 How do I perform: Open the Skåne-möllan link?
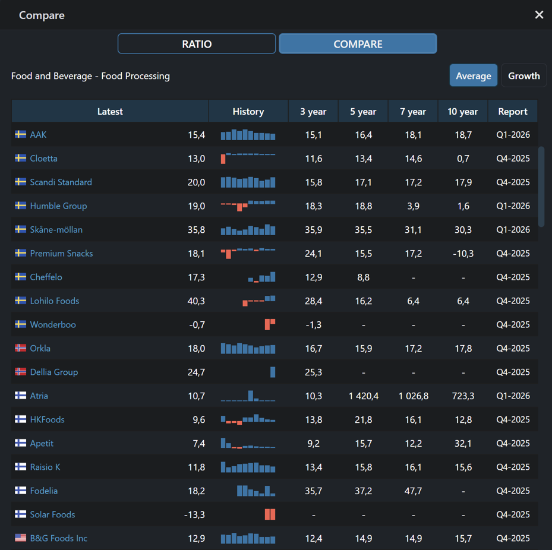56,229
